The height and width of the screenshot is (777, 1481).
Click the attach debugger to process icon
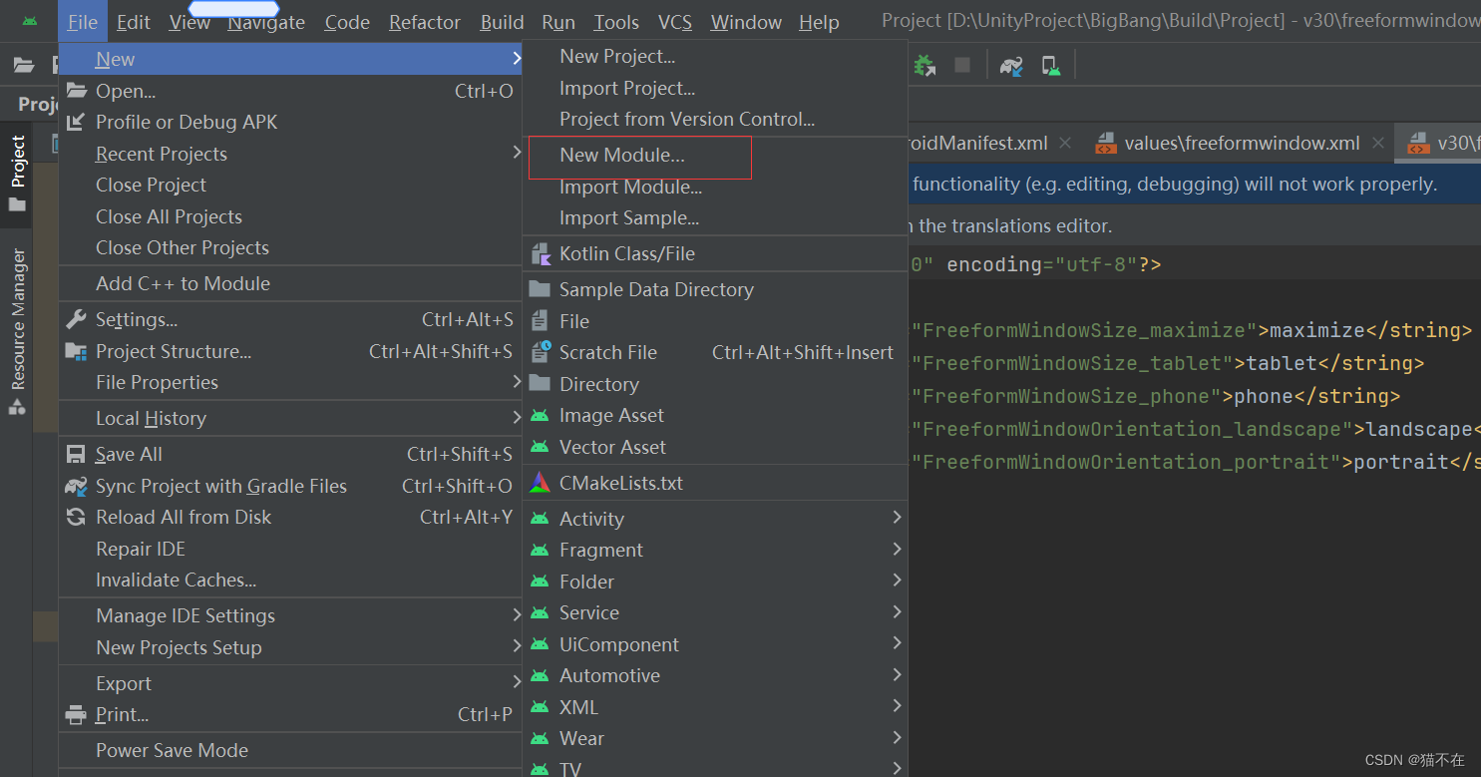925,66
